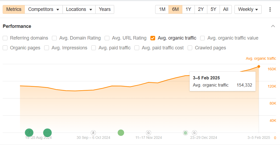
Task: Tick the Avg. Domain Rating checkbox
Action: tap(54, 38)
